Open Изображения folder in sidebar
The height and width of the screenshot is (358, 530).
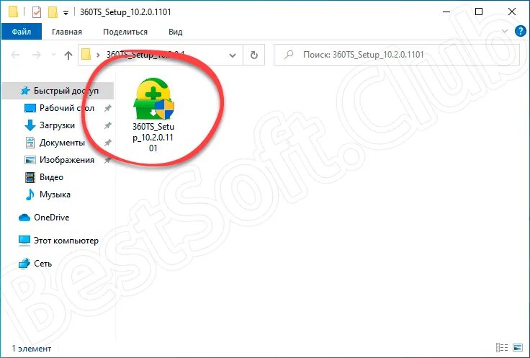coord(66,160)
